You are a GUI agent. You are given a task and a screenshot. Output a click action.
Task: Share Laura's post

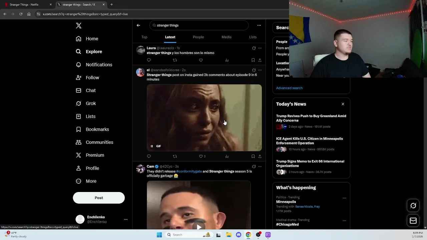pos(260,60)
